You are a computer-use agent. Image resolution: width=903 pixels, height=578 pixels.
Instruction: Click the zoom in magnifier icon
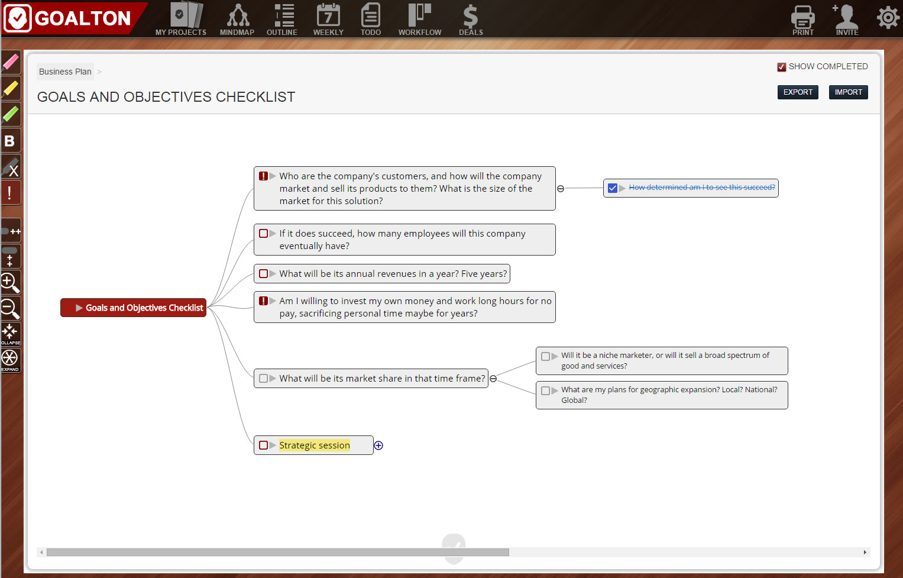tap(11, 283)
